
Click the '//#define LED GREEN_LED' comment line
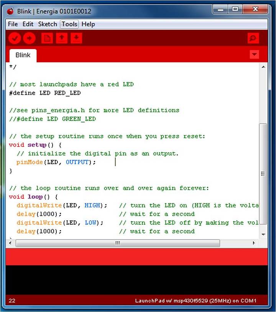pos(53,119)
